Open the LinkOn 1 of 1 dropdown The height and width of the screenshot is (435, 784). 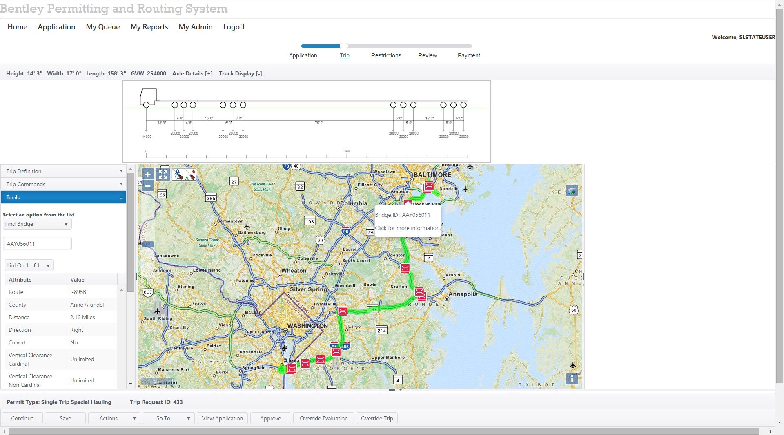(29, 265)
